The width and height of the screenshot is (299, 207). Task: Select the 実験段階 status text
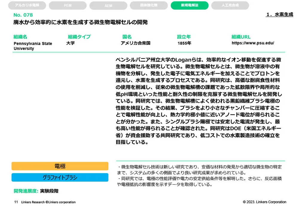[x=49, y=191]
